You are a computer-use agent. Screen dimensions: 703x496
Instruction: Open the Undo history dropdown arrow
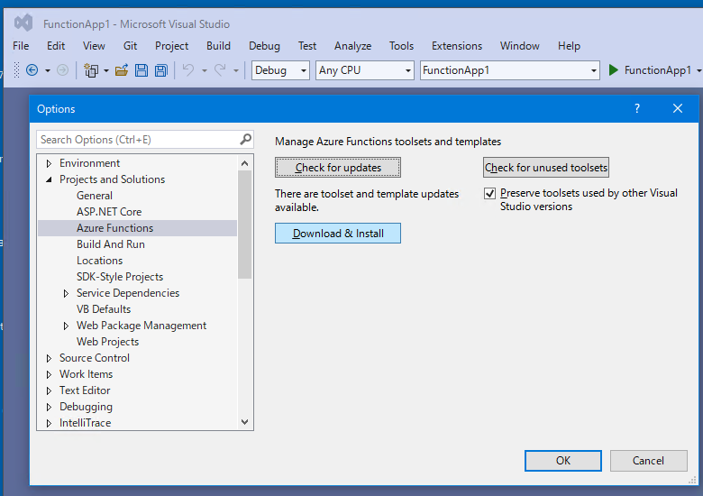click(x=205, y=71)
